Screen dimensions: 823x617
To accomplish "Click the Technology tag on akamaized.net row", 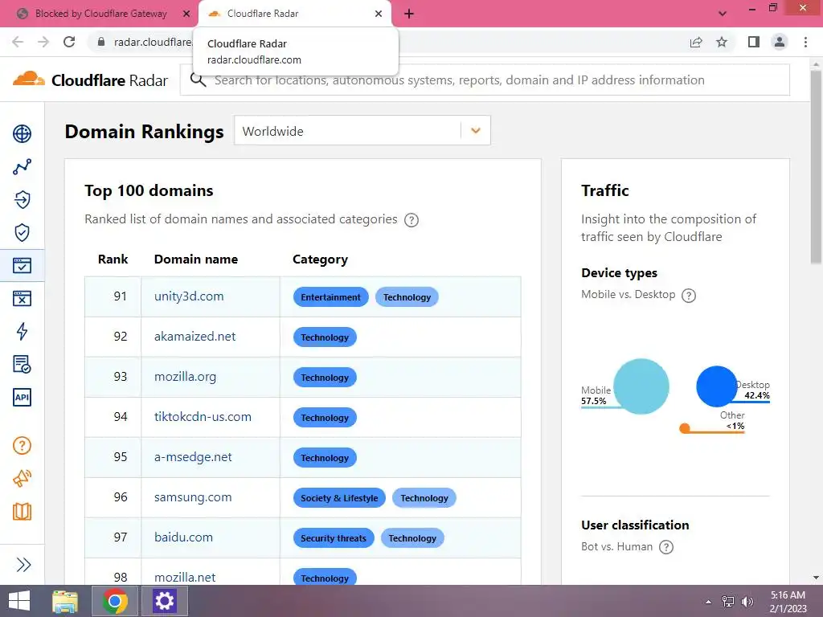I will click(x=325, y=337).
